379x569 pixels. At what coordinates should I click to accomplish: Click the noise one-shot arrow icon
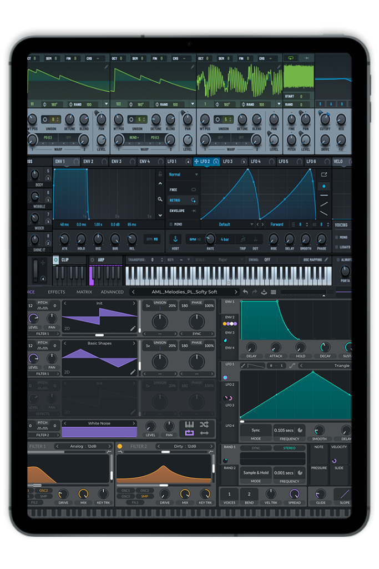coord(306,58)
